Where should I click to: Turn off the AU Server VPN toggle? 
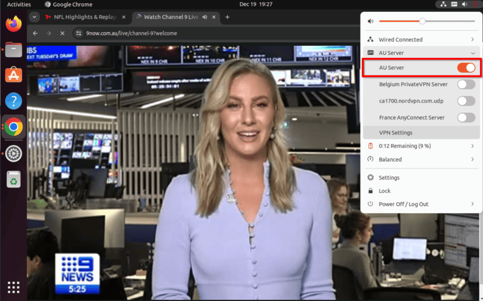pos(465,67)
